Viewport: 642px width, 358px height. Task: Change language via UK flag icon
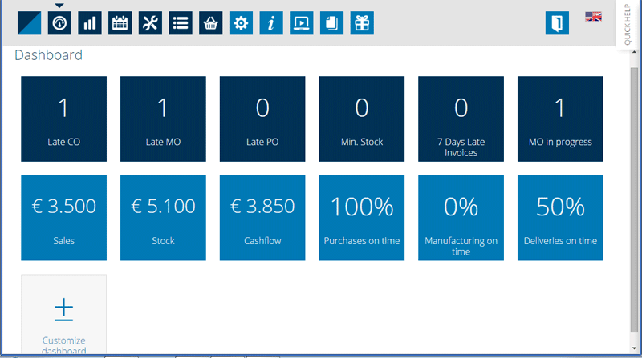pos(593,16)
